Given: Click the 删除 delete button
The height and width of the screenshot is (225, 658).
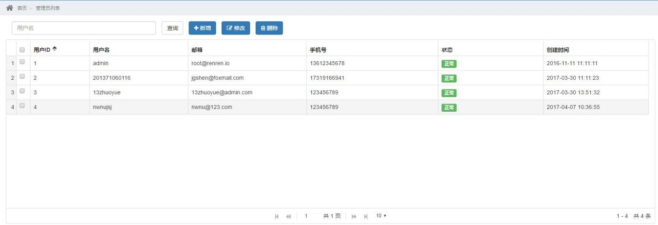Looking at the screenshot, I should (x=269, y=28).
